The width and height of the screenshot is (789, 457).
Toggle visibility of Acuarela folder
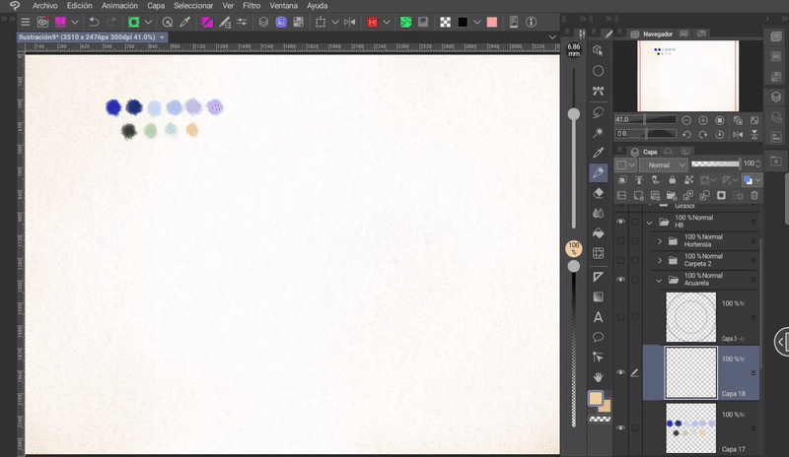tap(620, 280)
